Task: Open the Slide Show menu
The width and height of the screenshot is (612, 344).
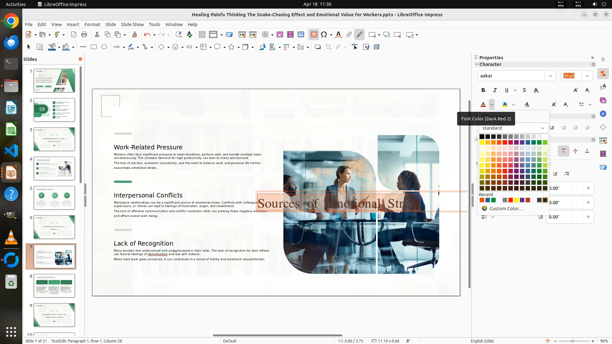Action: pyautogui.click(x=132, y=25)
